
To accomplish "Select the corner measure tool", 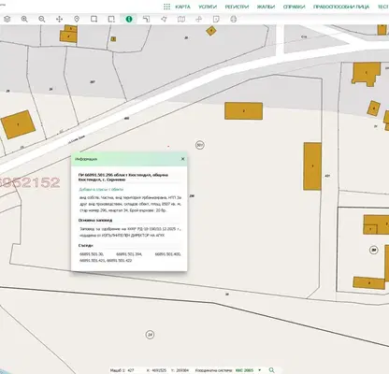I will [146, 19].
